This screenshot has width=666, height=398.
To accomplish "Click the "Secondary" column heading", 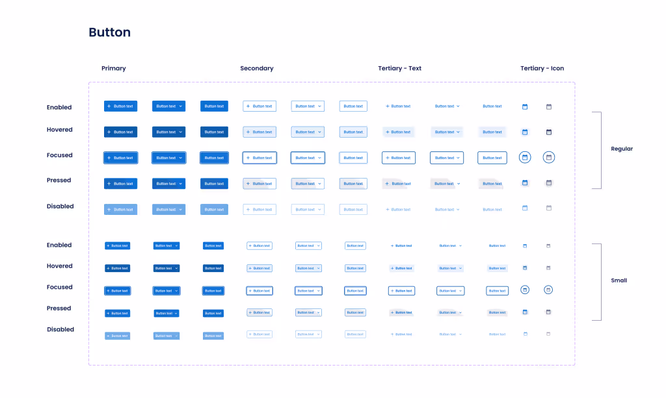I will pos(256,68).
